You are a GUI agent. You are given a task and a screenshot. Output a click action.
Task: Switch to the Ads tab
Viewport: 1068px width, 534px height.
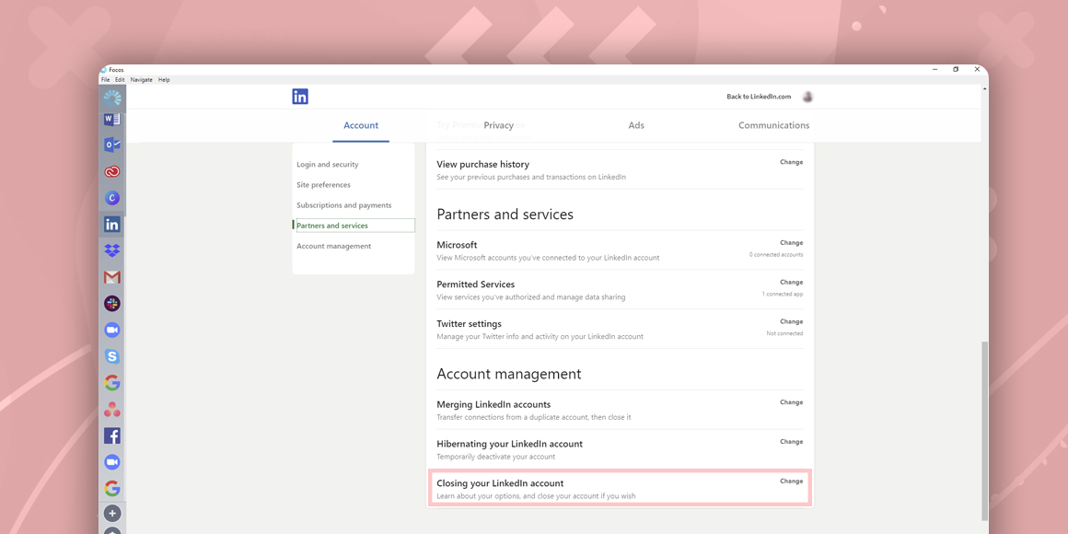(x=636, y=125)
